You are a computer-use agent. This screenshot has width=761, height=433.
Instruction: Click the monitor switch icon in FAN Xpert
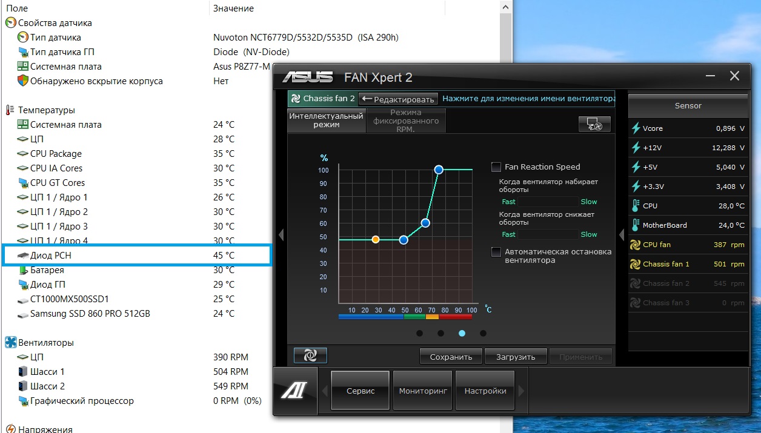point(594,124)
